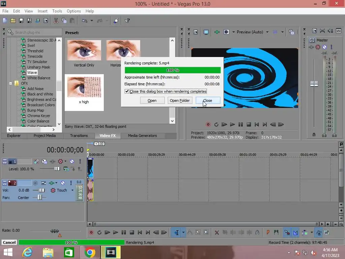Select the Envelope Edit Tool
The width and height of the screenshot is (345, 259).
(190, 232)
